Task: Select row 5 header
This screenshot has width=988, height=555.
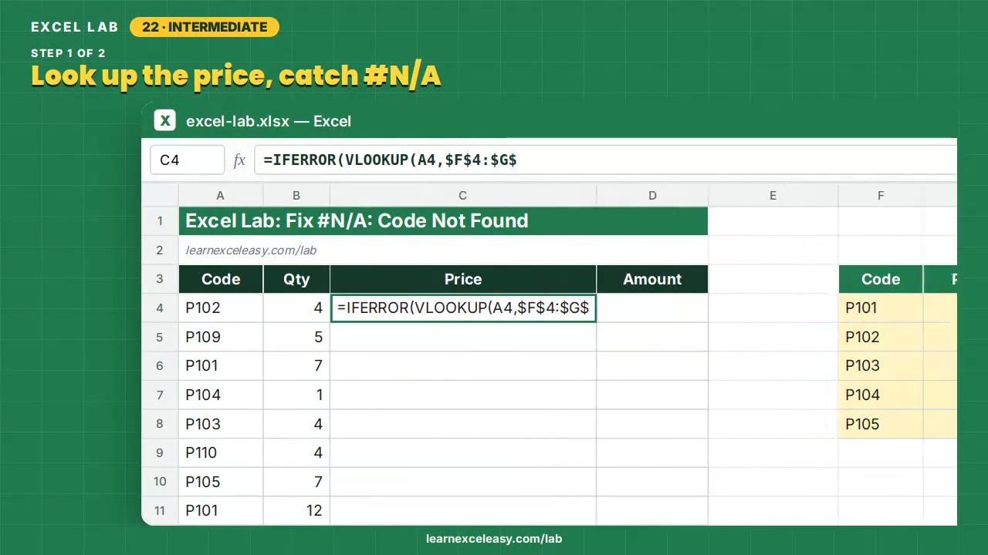Action: (x=160, y=337)
